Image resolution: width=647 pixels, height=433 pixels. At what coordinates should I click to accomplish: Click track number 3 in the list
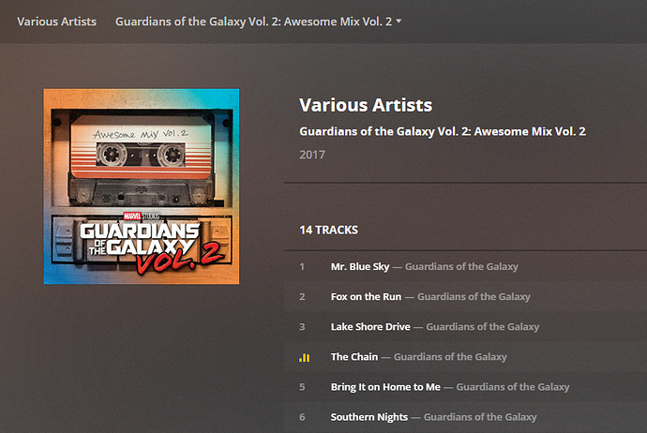click(302, 327)
